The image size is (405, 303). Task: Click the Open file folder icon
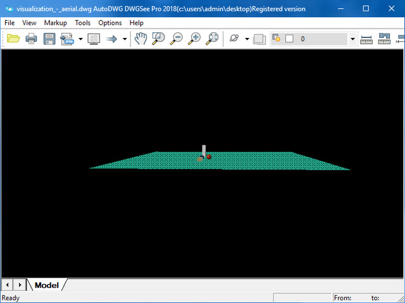tap(13, 39)
